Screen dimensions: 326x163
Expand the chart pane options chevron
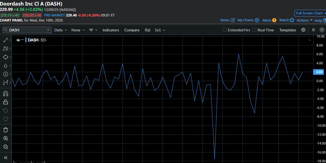309,40
